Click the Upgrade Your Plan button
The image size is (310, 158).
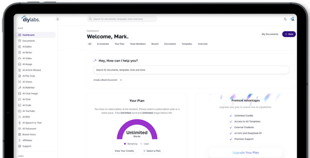click(246, 153)
